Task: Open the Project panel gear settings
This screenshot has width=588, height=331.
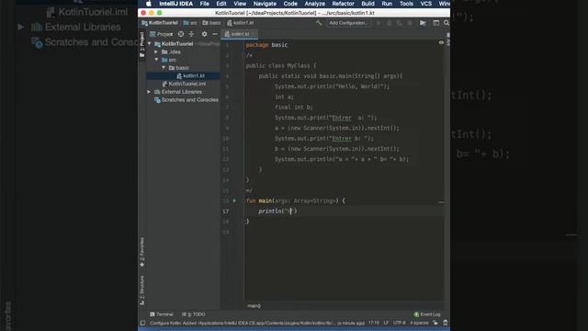Action: click(x=204, y=34)
